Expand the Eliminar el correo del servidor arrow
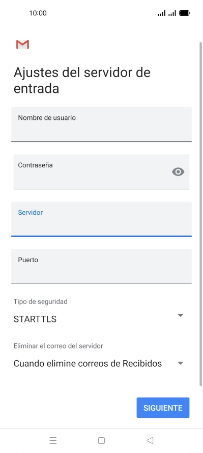 pyautogui.click(x=180, y=363)
